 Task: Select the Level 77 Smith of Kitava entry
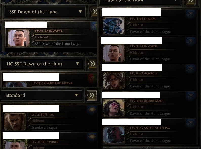[x=50, y=80]
